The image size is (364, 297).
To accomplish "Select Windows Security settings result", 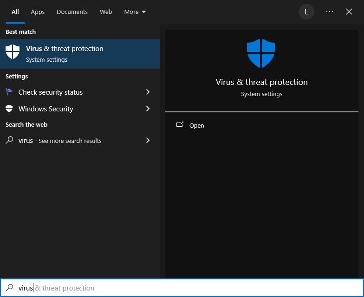I will (80, 109).
